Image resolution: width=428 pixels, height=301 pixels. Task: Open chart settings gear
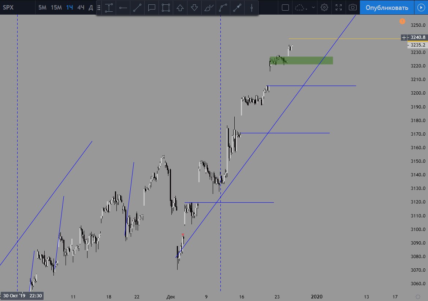pyautogui.click(x=324, y=7)
